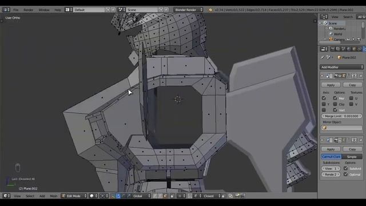Switch to the Object properties tab

click(354, 49)
